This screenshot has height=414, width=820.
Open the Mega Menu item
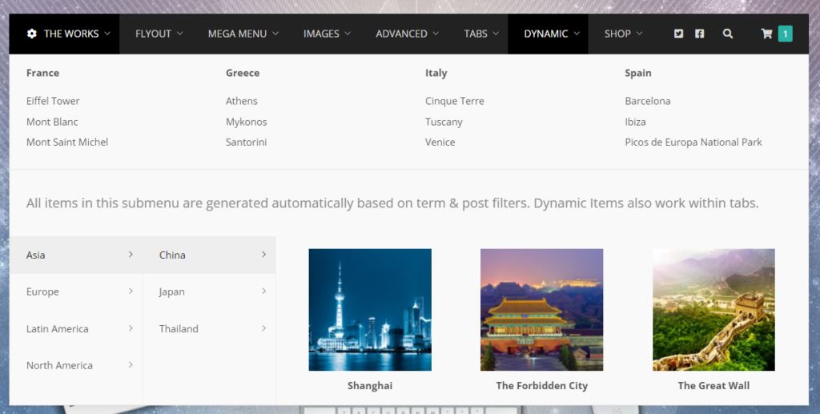243,34
